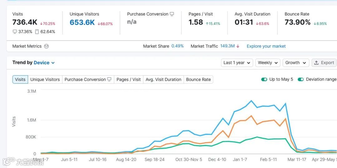Click the 1.58 pages per visit value
The height and width of the screenshot is (168, 337).
196,22
